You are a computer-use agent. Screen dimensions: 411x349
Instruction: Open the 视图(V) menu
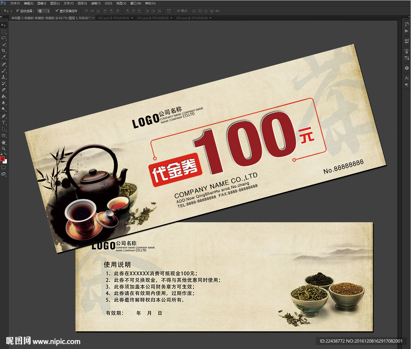click(121, 3)
